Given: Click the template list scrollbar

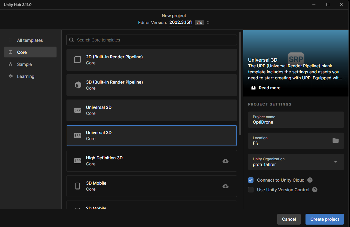Looking at the screenshot, I should click(x=240, y=83).
